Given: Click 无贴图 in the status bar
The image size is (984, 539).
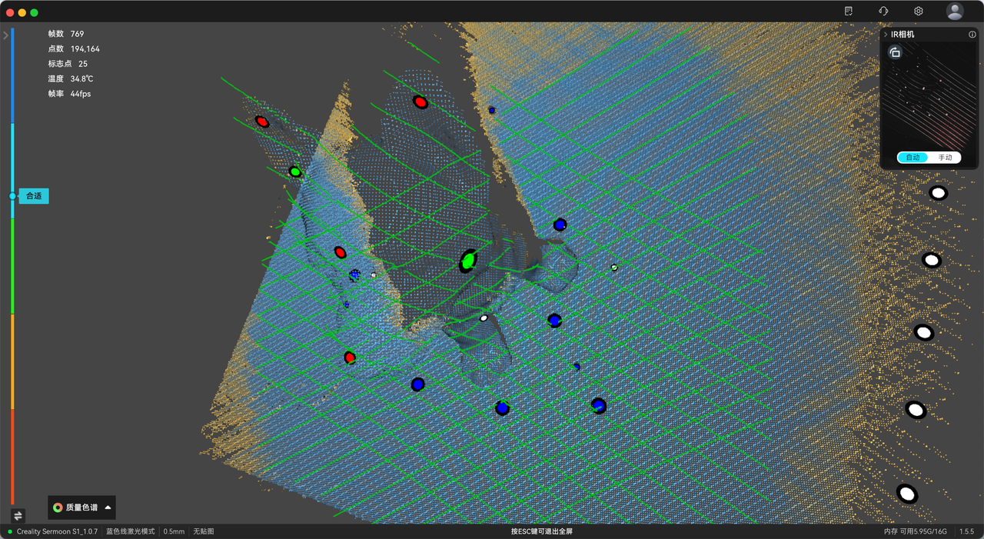Looking at the screenshot, I should (204, 531).
